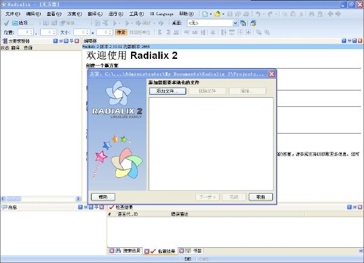Switch to the 搜索结果 tab
The width and height of the screenshot is (364, 263).
point(132,251)
